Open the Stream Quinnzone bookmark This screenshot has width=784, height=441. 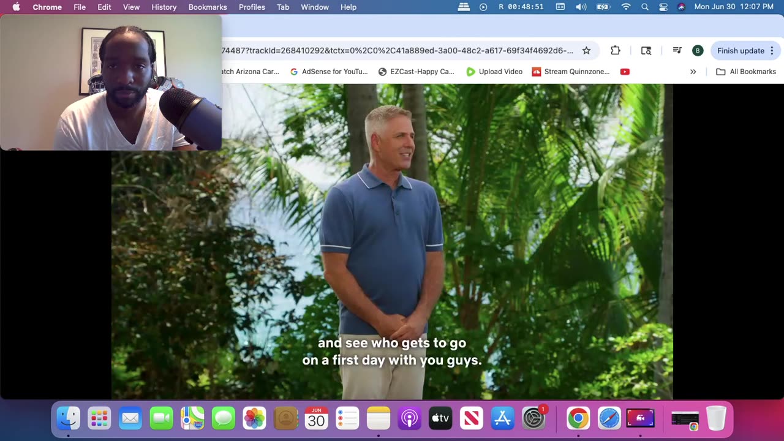(x=571, y=72)
